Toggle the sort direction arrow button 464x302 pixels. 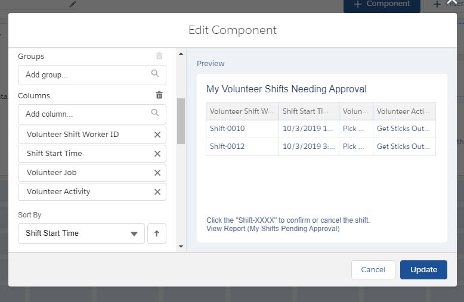157,233
